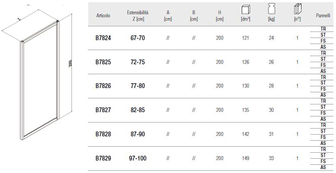Viewport: 336px width, 173px height.
Task: Click the TR panel option for B7824
Action: coord(323,28)
